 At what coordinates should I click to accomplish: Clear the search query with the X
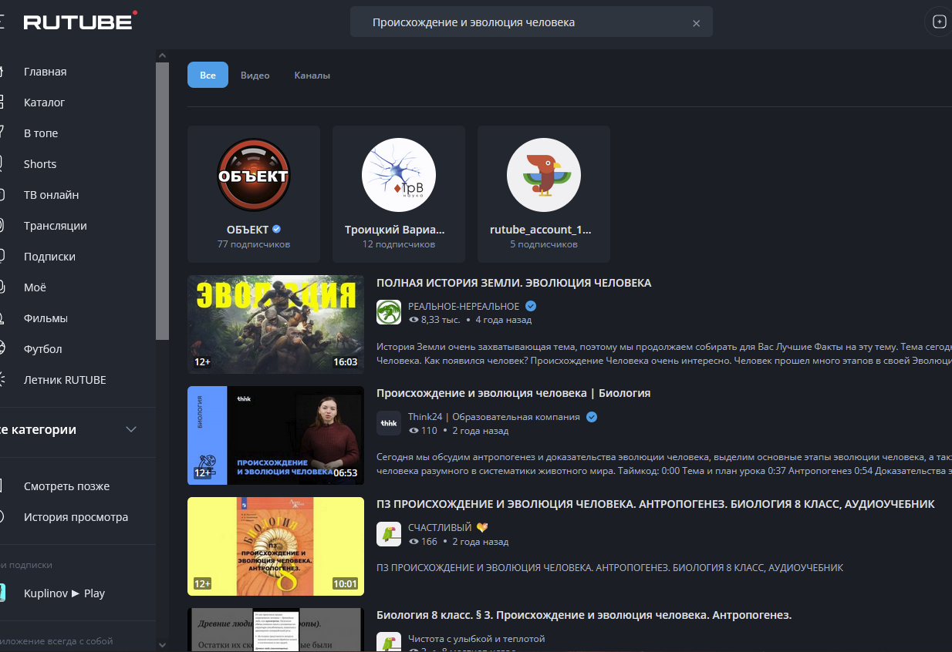click(x=696, y=23)
